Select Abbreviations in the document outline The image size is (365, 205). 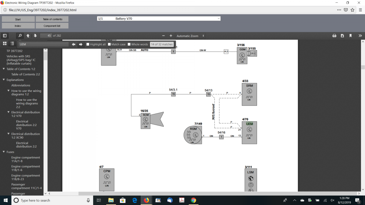coord(21,85)
